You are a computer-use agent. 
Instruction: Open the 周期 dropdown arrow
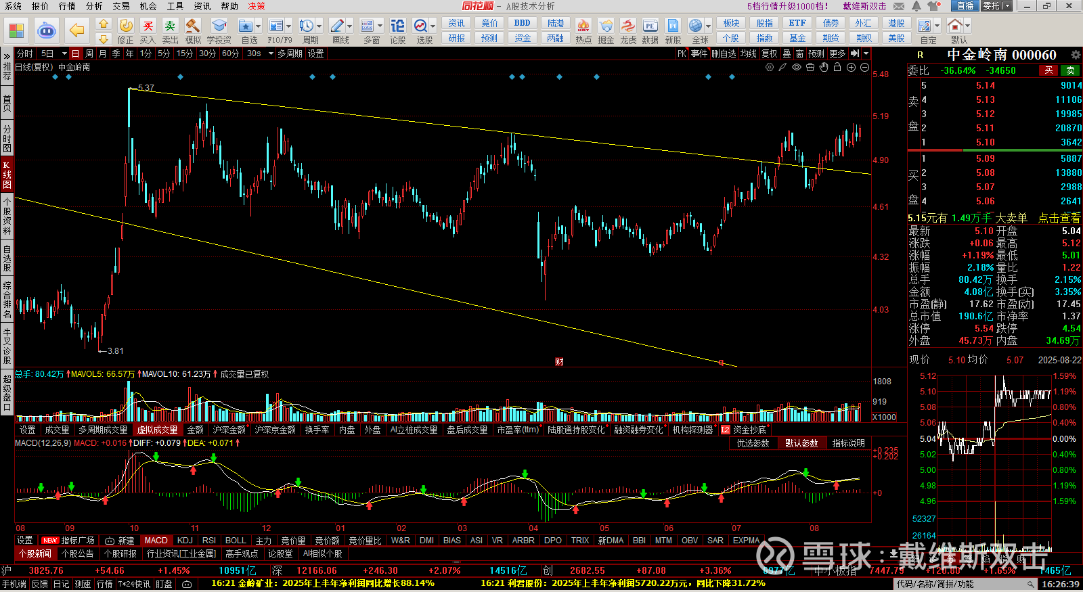pyautogui.click(x=319, y=26)
